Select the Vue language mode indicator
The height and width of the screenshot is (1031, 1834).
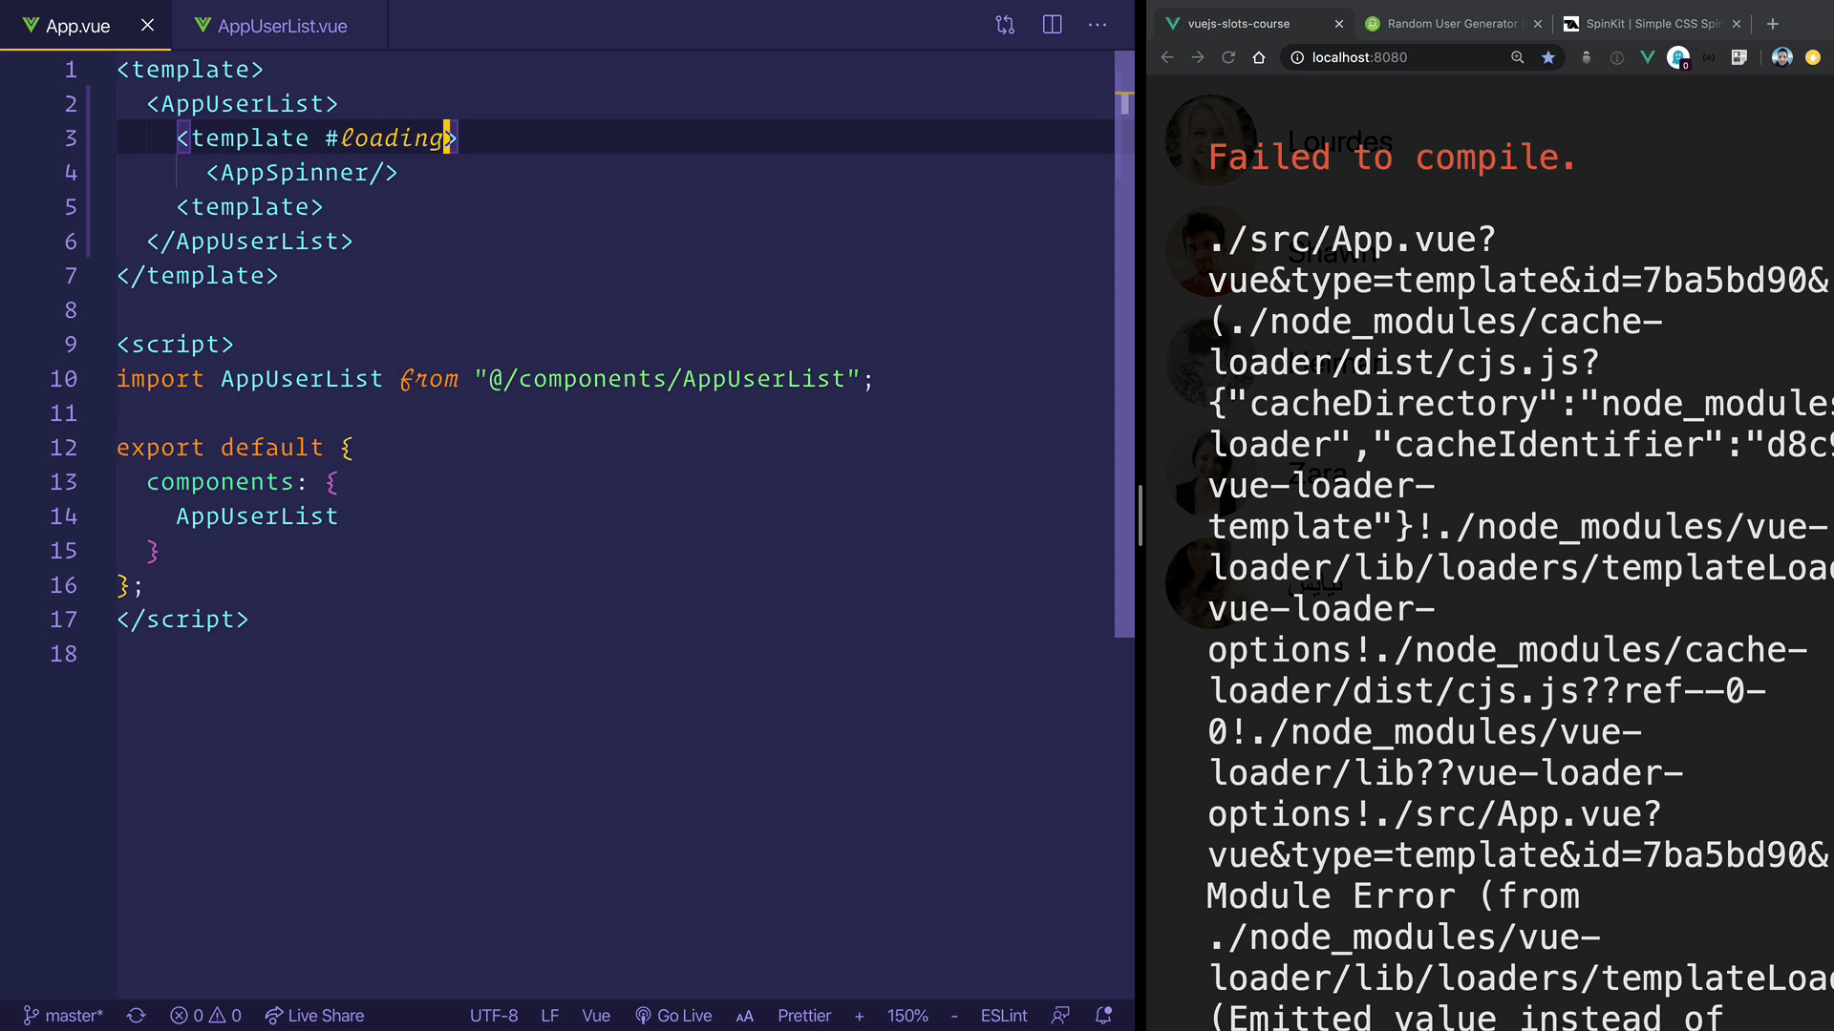596,1016
